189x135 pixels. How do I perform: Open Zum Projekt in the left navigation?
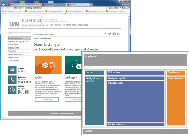click(19, 61)
